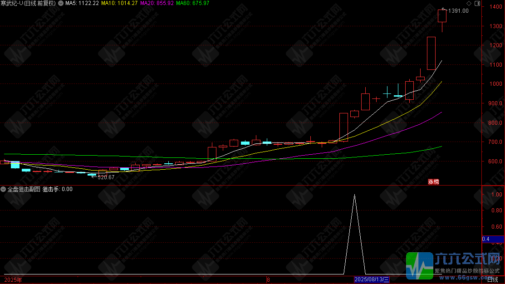Click the 全盘狙击副图 indicator name

click(24, 189)
